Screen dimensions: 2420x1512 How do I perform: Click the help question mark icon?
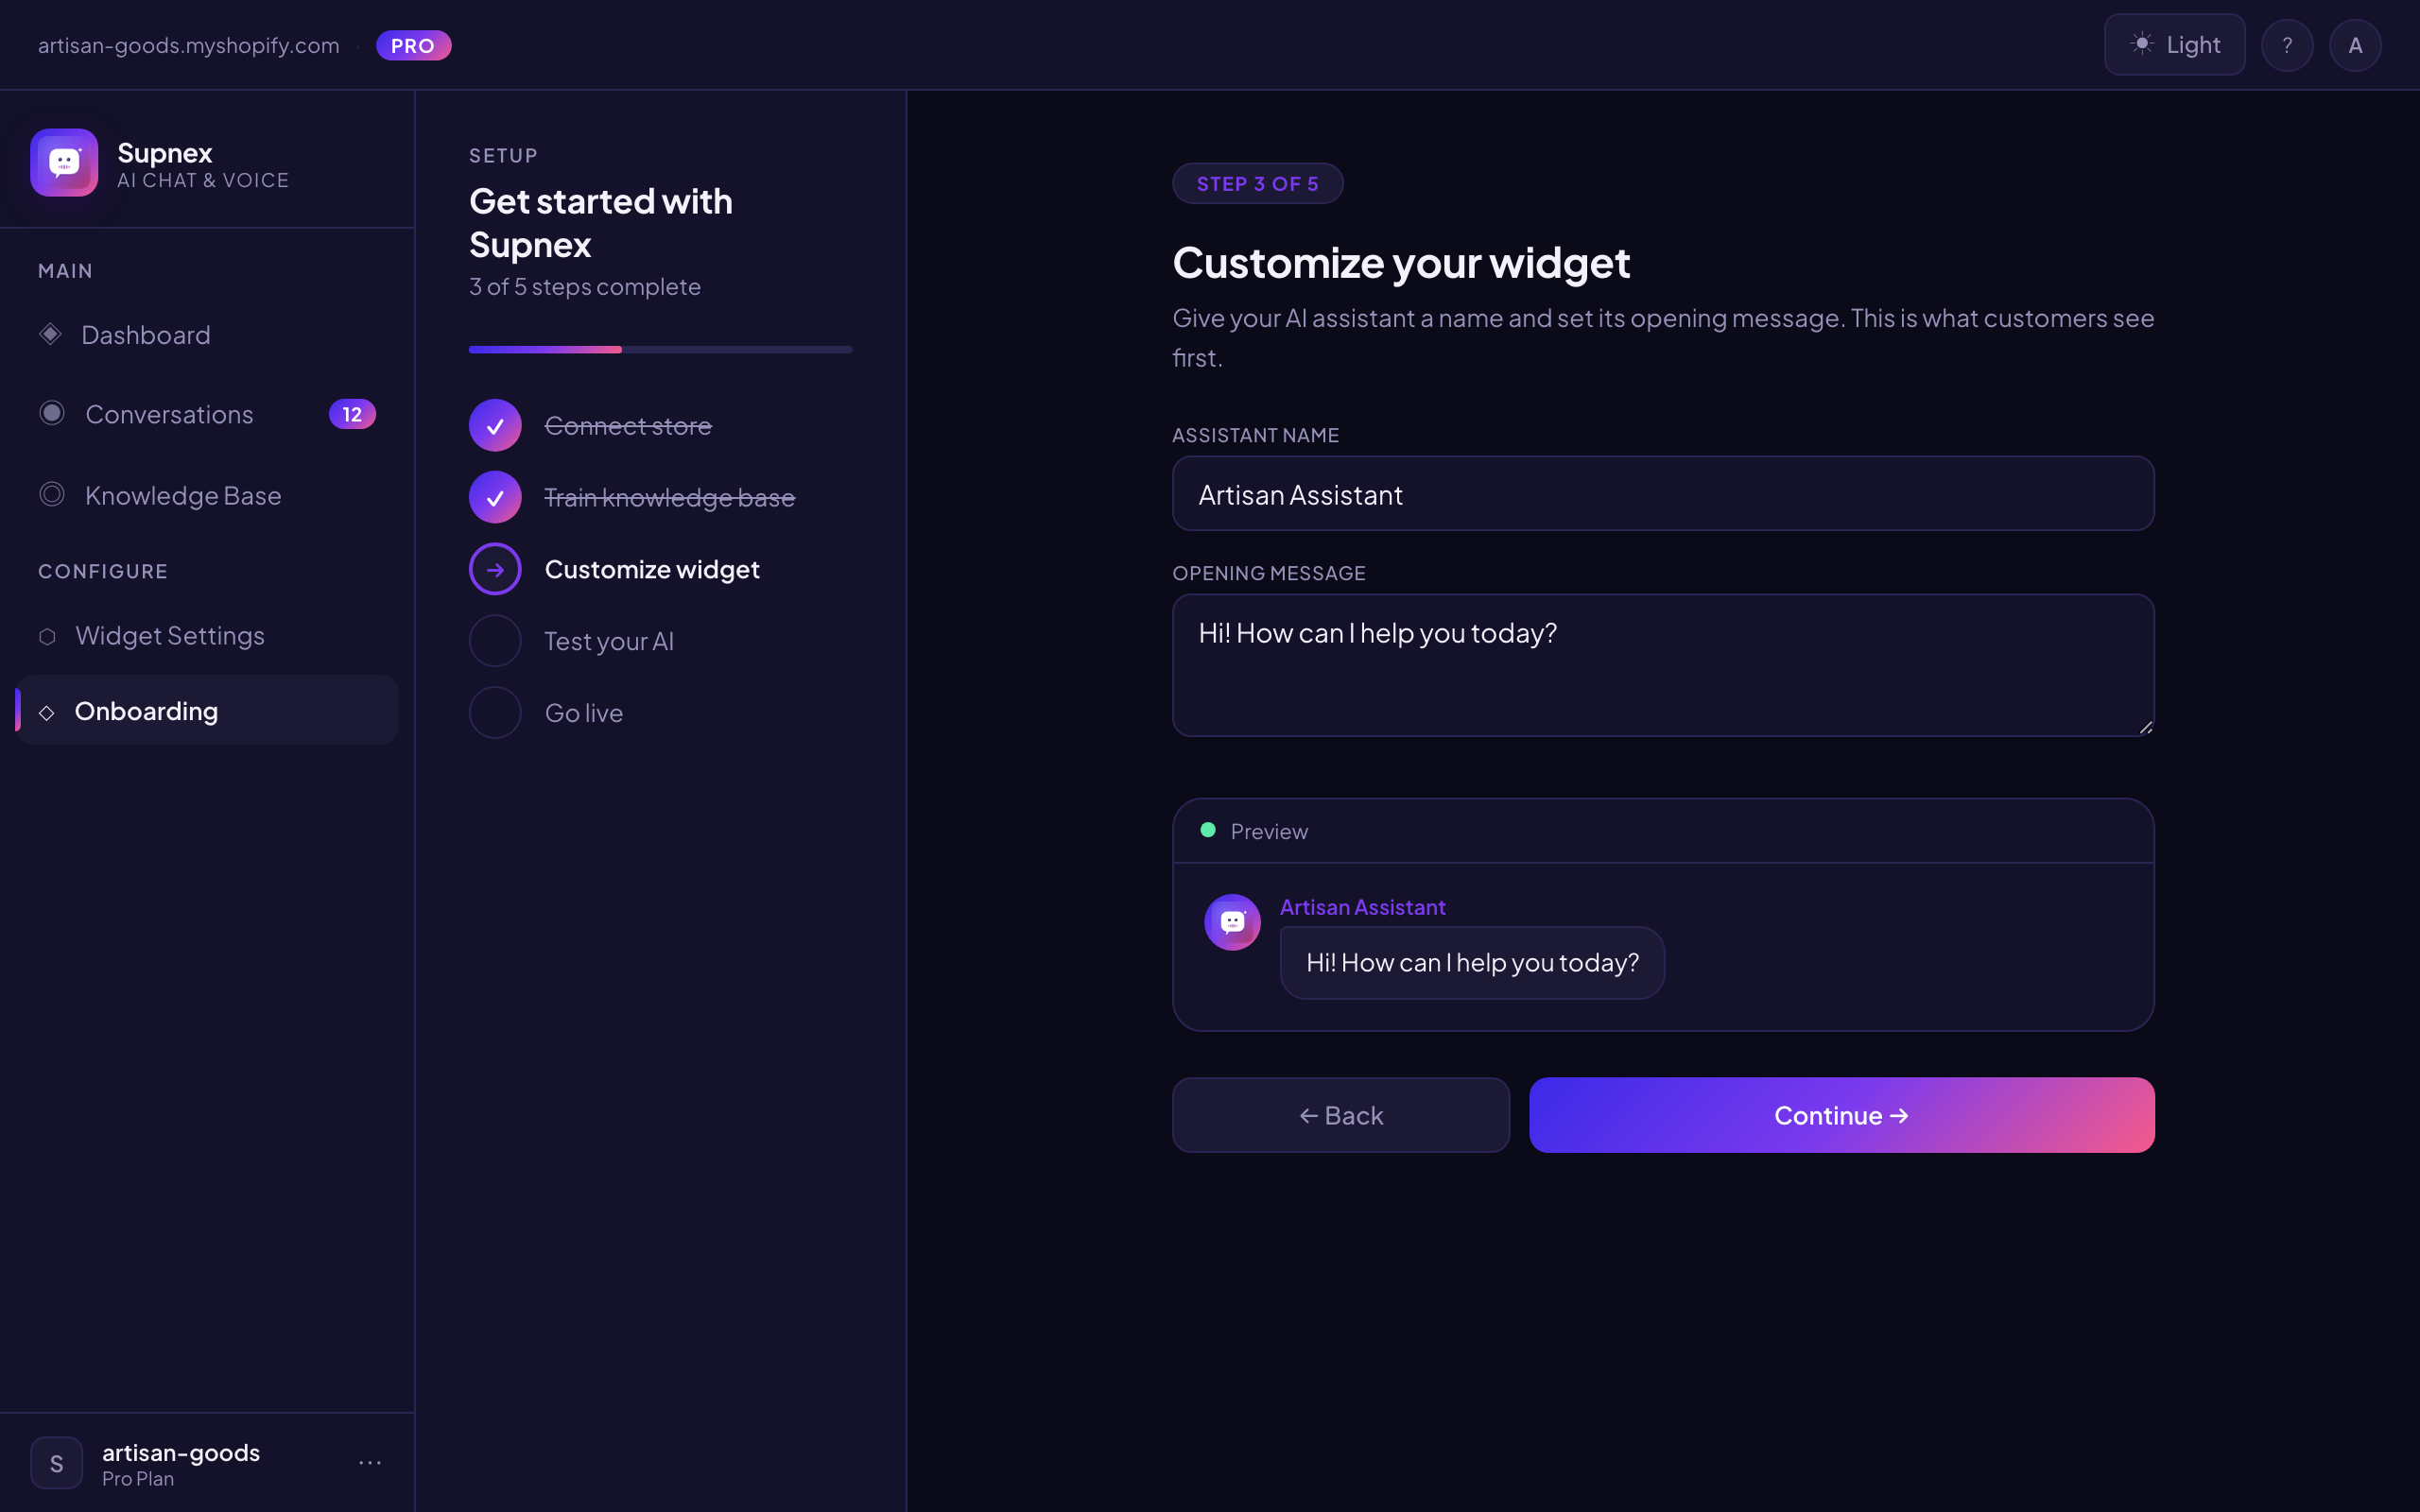click(2287, 44)
